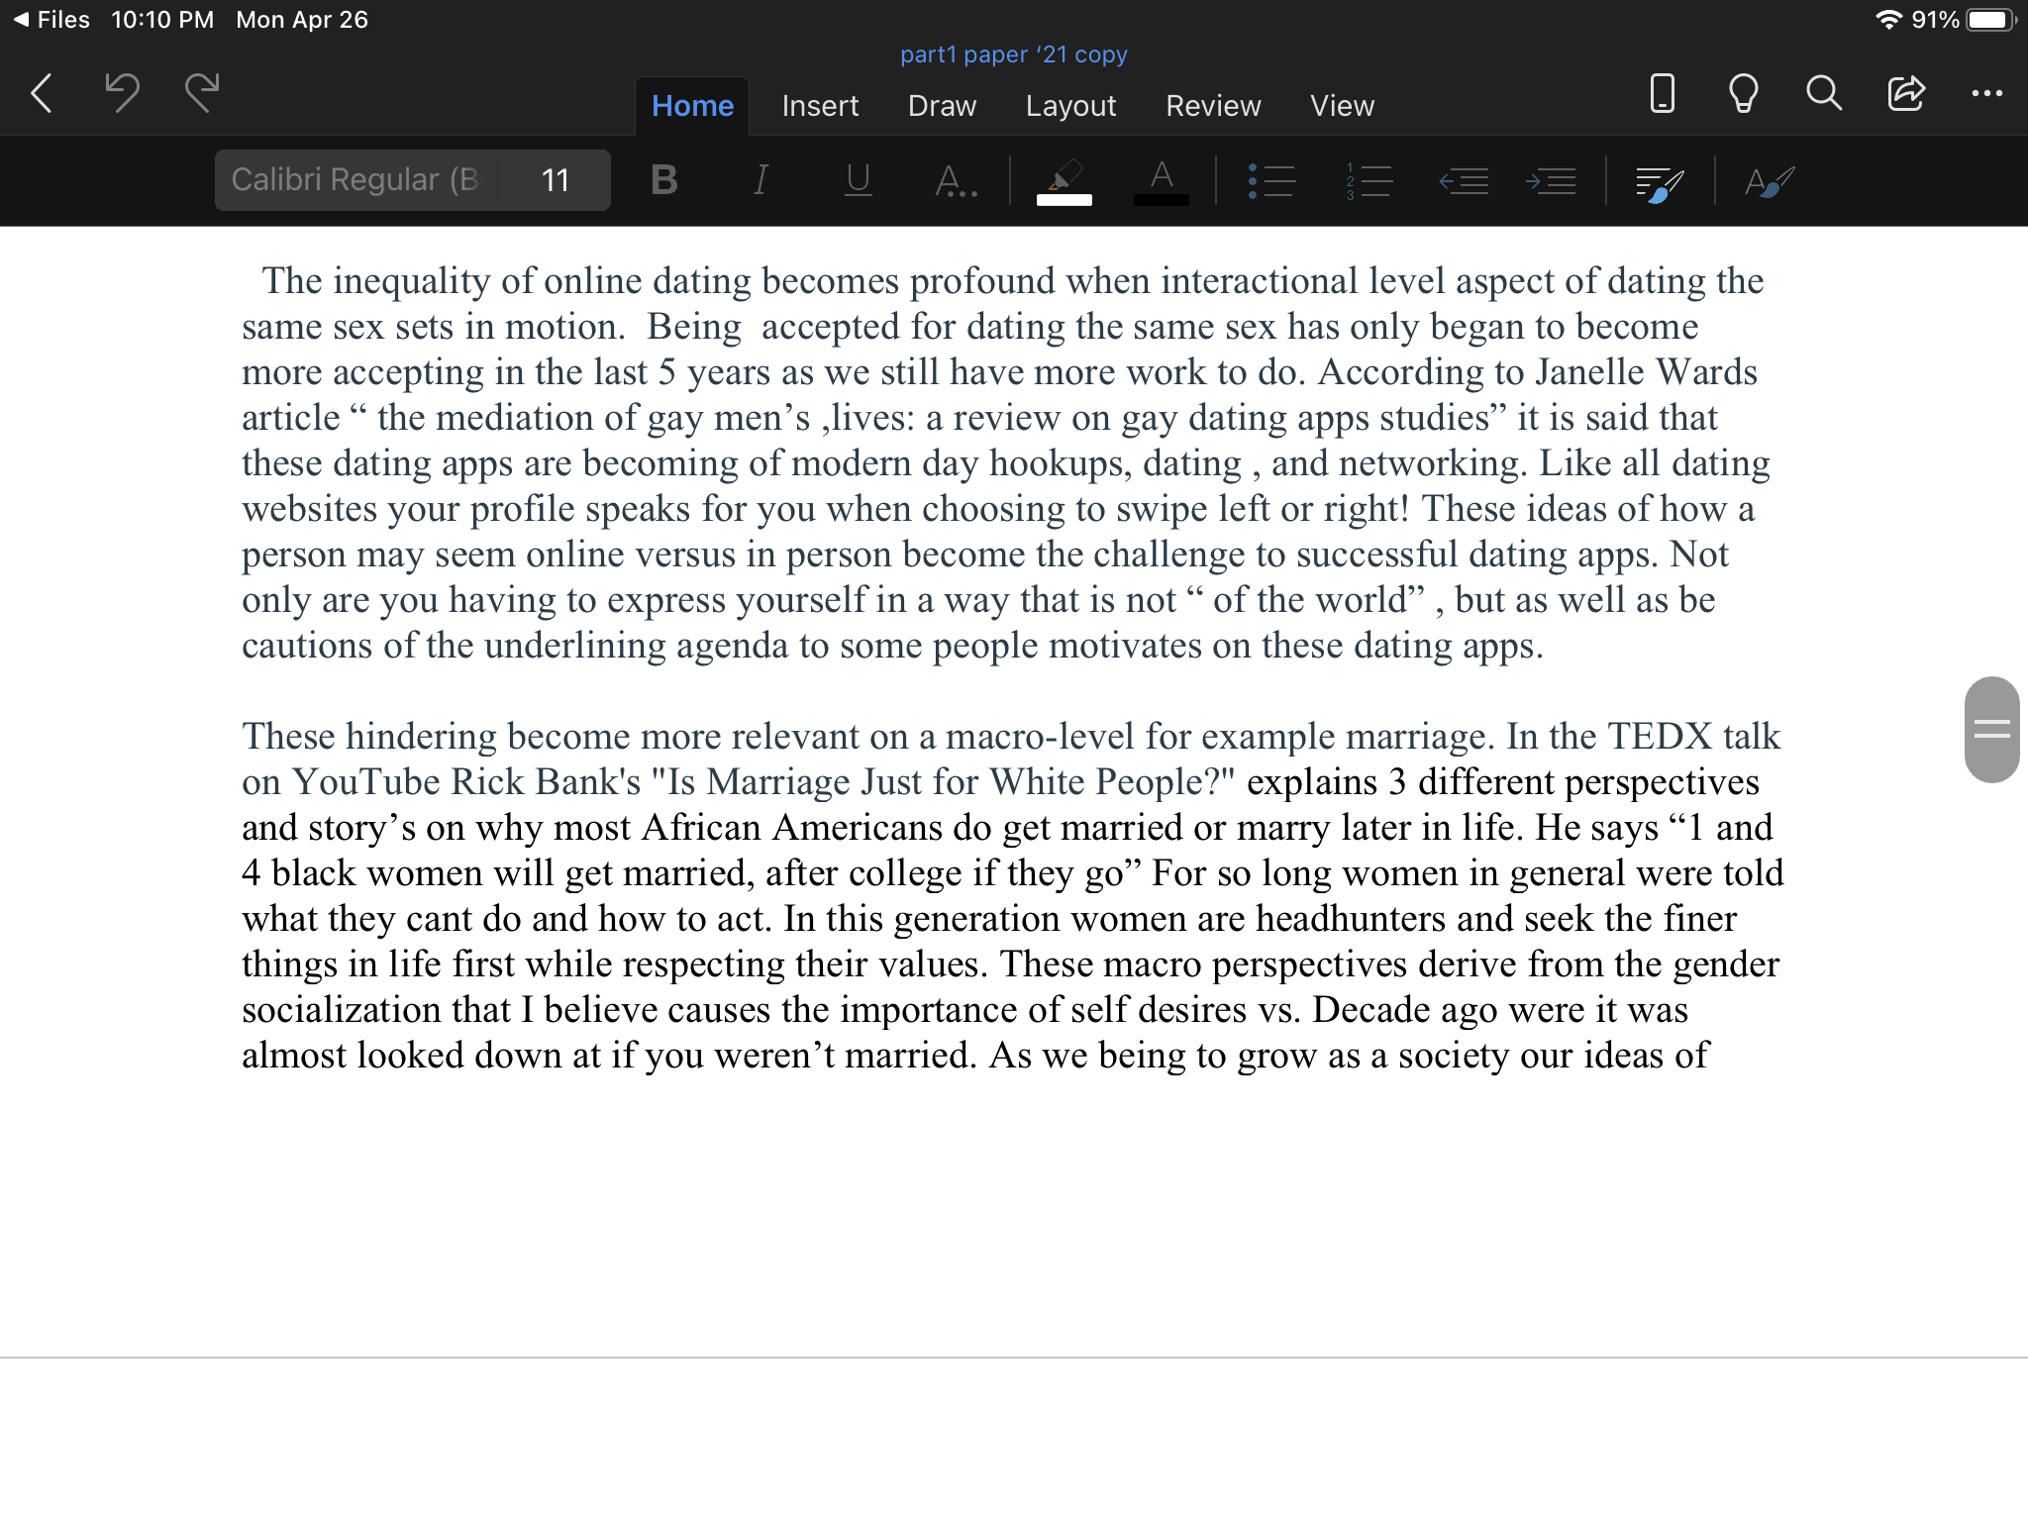Toggle Bold formatting
The image size is (2028, 1521).
pos(664,180)
